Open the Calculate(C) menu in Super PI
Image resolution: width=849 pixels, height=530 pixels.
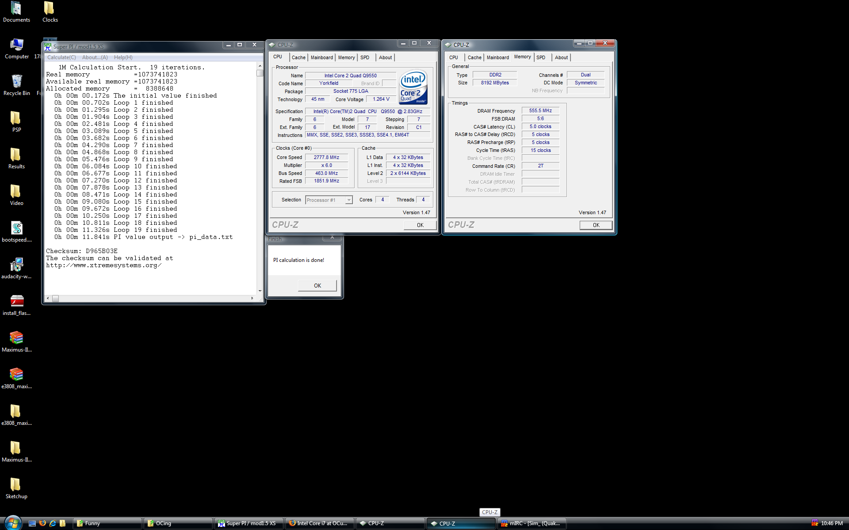click(61, 57)
